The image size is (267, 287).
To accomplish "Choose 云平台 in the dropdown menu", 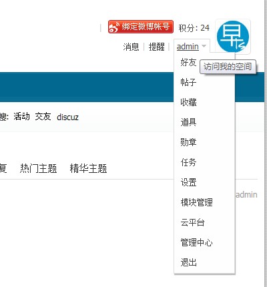I will 192,222.
